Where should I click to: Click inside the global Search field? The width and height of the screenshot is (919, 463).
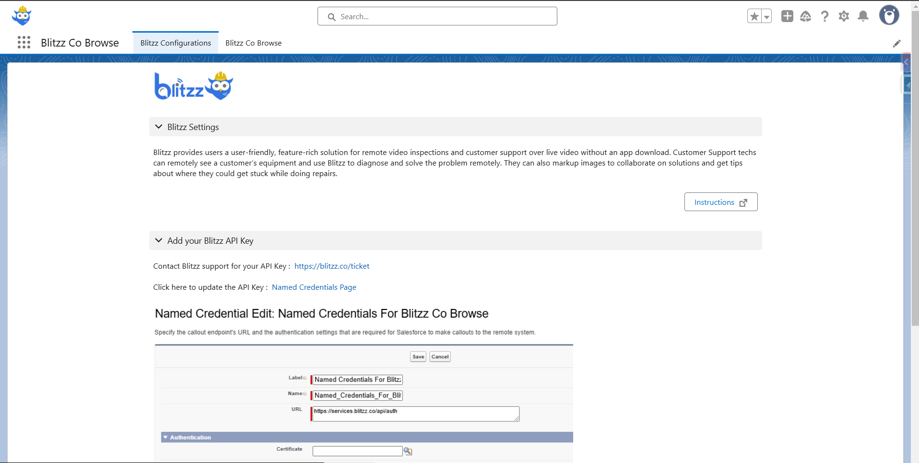[x=437, y=16]
